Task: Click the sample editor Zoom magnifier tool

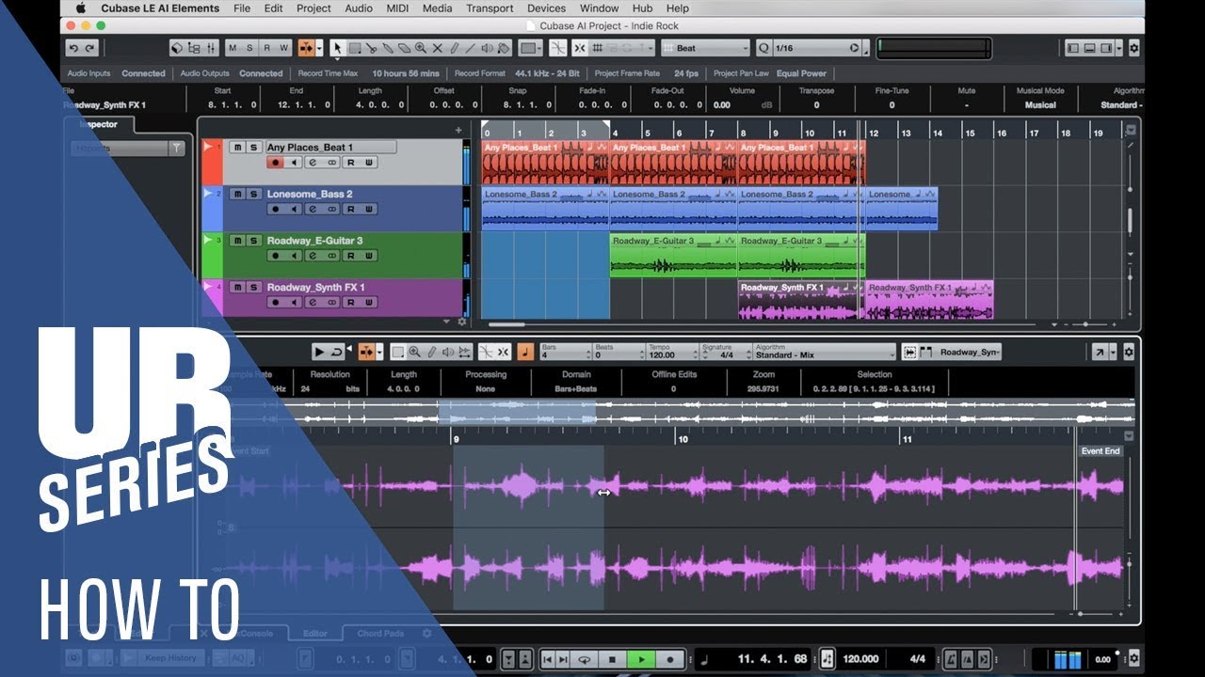Action: point(415,352)
